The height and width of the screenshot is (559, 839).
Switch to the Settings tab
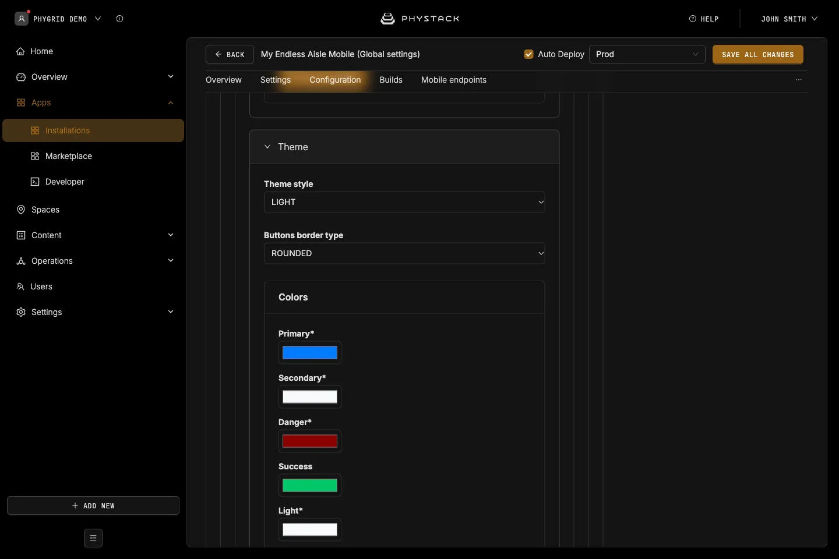point(276,80)
